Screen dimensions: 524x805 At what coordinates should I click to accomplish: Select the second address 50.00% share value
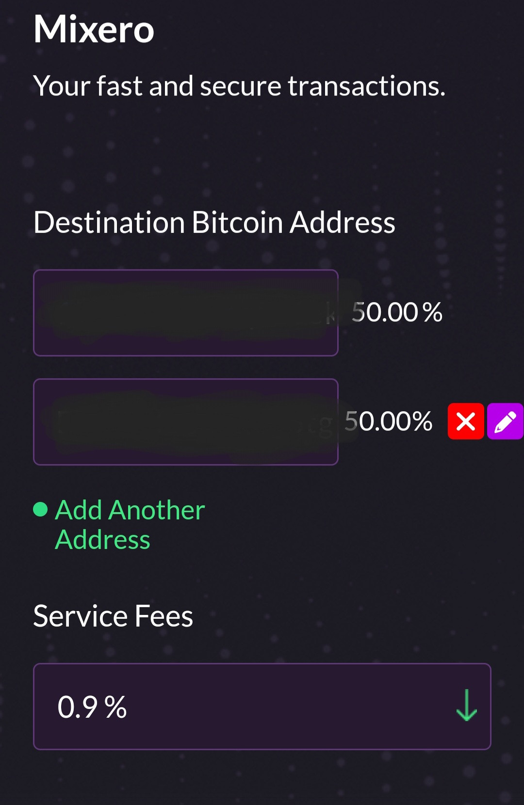(x=388, y=421)
